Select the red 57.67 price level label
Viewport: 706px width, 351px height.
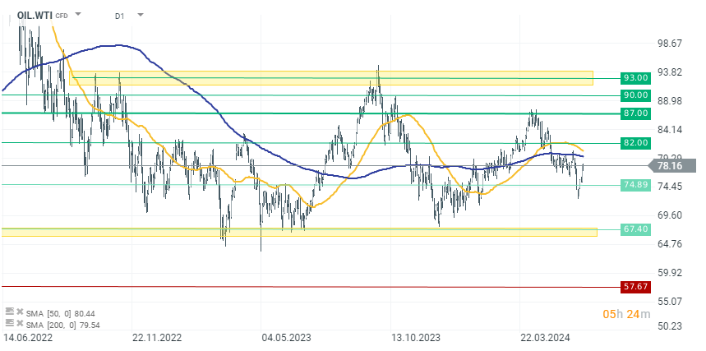636,287
